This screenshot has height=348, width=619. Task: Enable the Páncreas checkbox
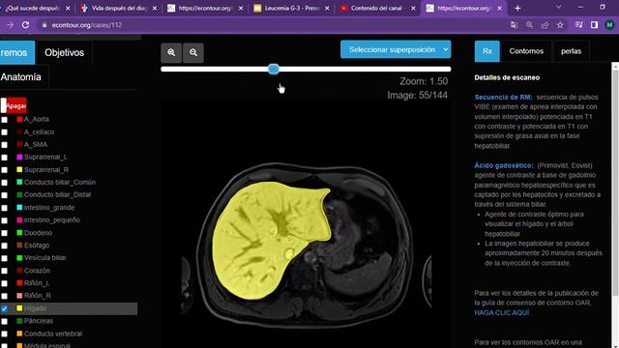(4, 321)
